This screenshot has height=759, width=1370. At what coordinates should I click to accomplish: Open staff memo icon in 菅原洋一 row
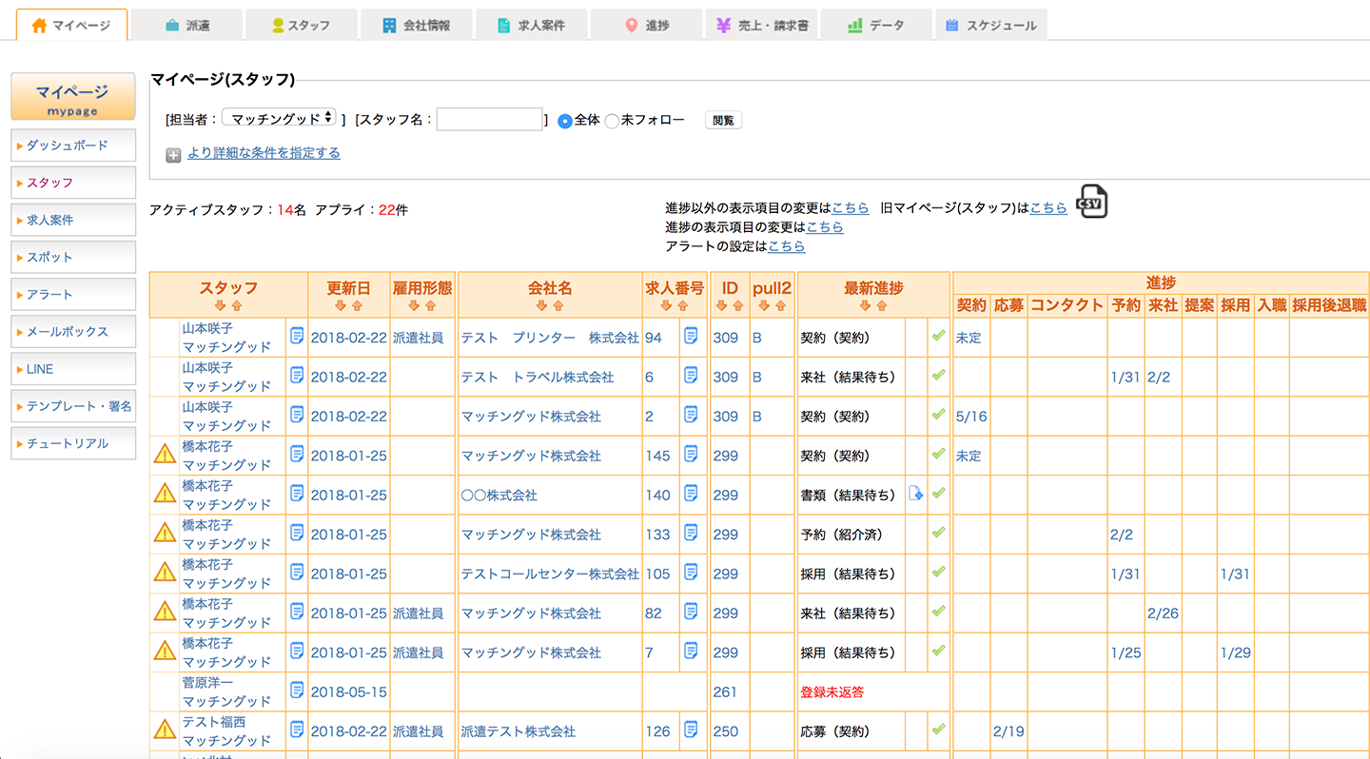pyautogui.click(x=297, y=691)
